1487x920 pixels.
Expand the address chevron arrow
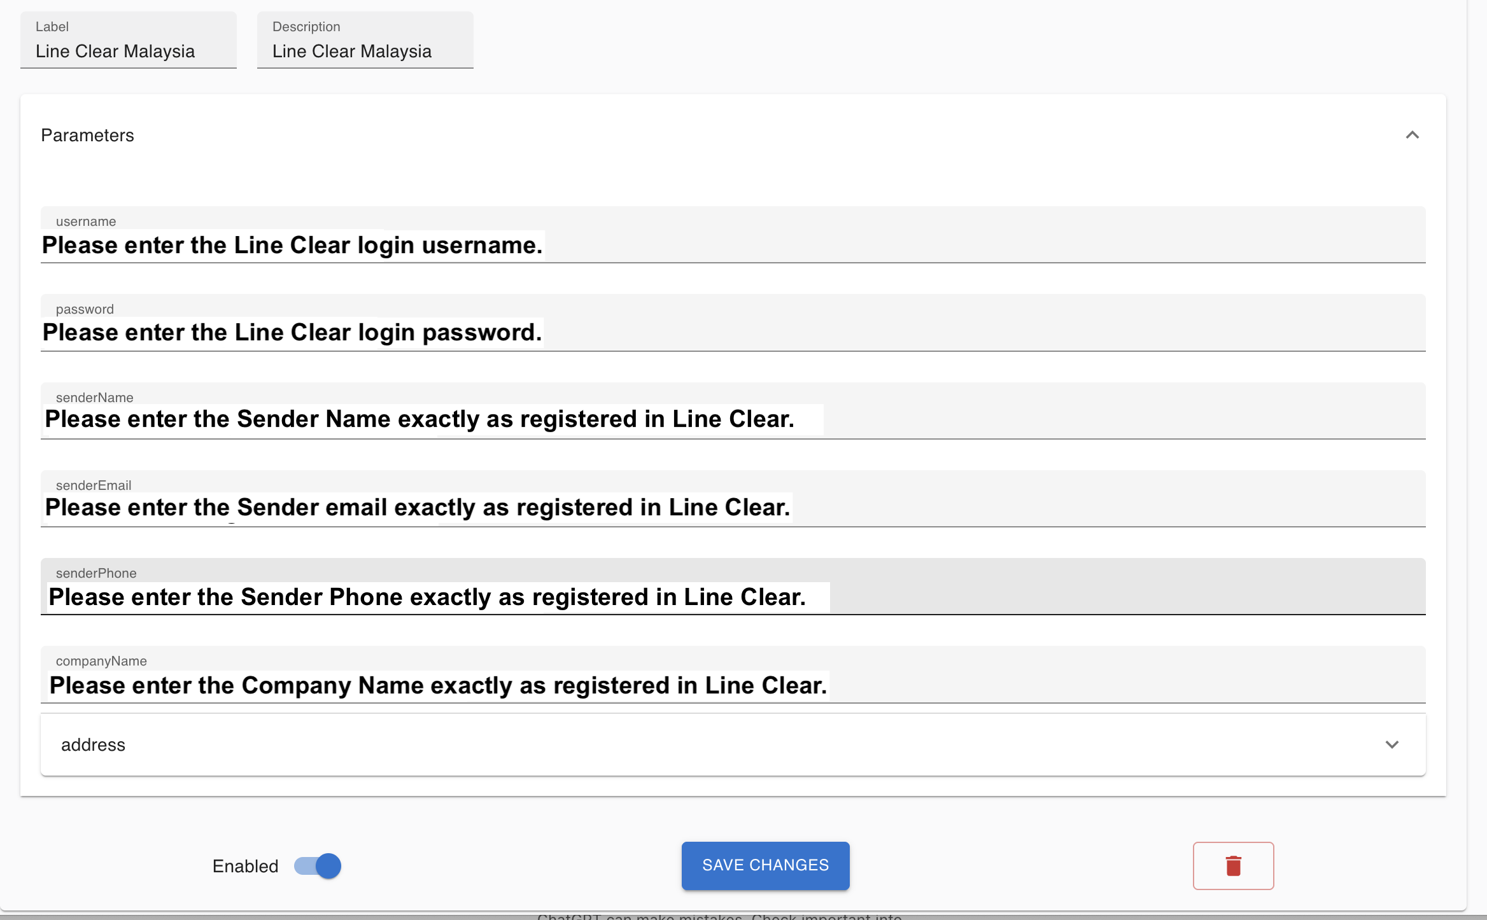1392,744
